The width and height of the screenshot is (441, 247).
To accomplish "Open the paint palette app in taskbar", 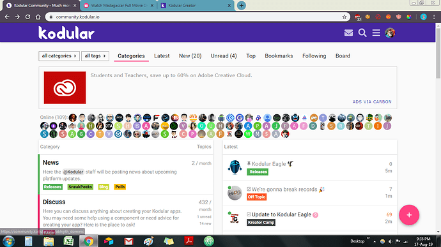I will pos(148,241).
